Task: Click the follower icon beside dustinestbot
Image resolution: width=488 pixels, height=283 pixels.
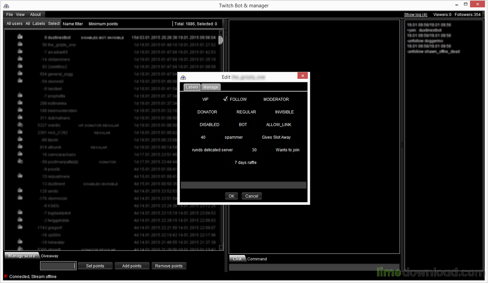Action: [20, 37]
